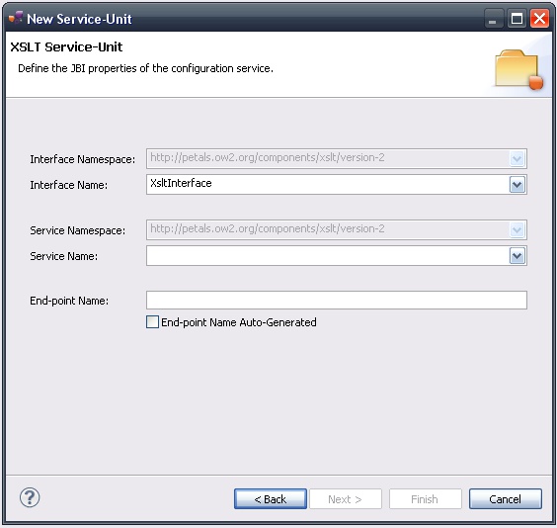Click inside the Service Name combo field
Screen dimensions: 557x528
[x=328, y=256]
